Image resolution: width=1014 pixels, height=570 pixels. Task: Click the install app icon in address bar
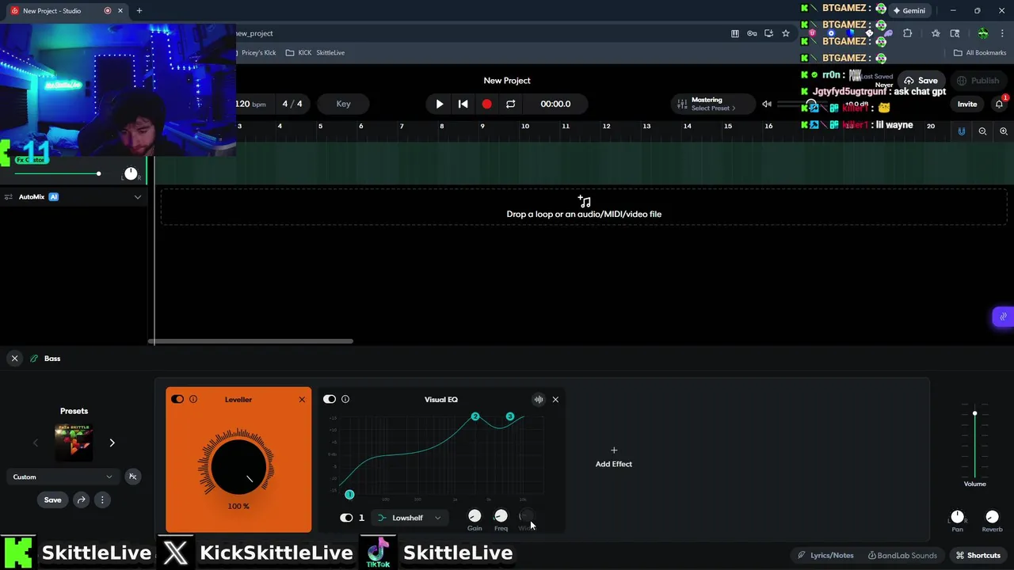(x=768, y=33)
